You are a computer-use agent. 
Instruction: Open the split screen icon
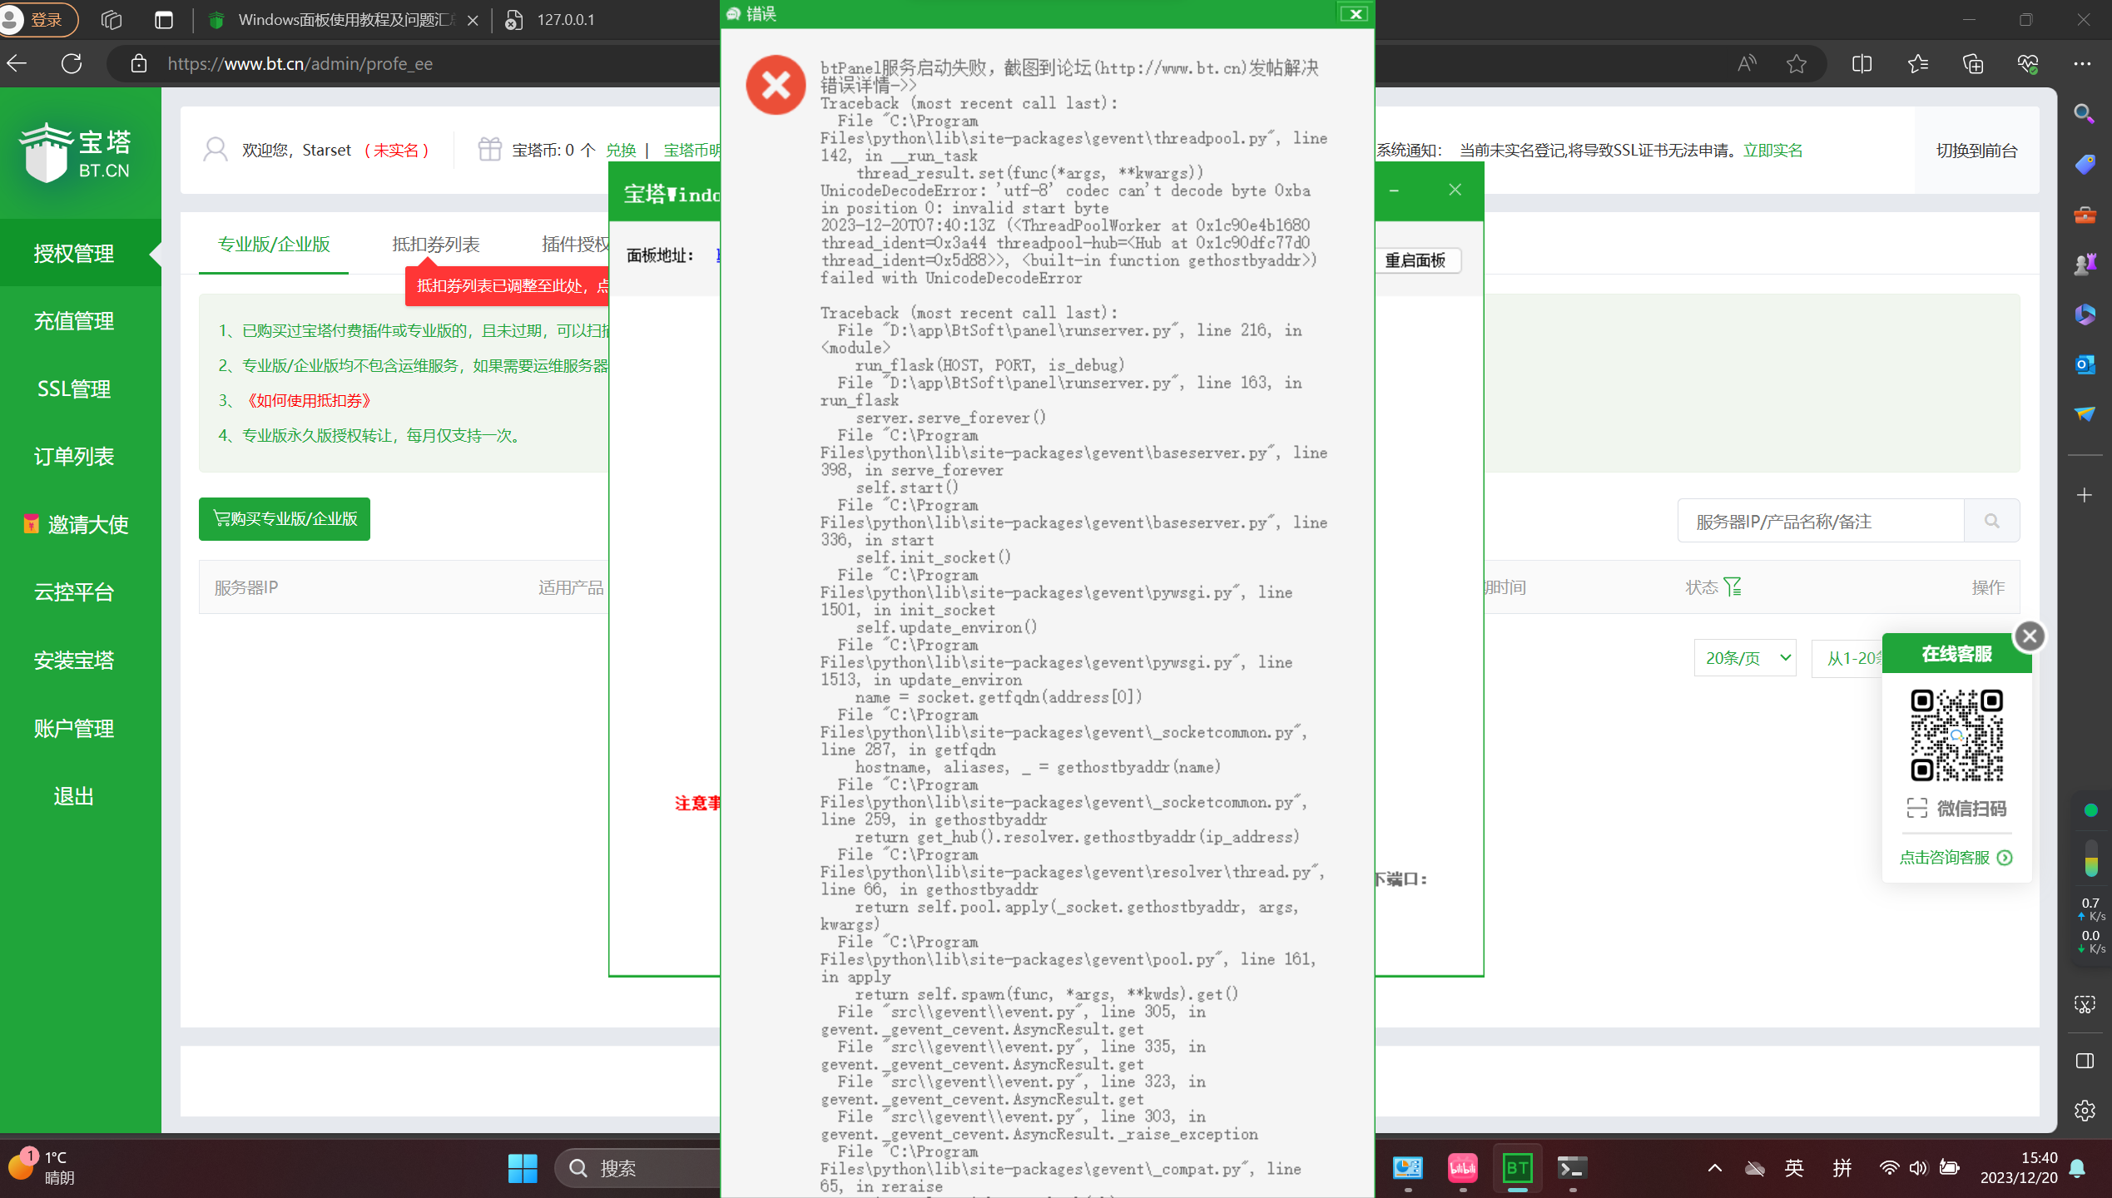(1862, 63)
